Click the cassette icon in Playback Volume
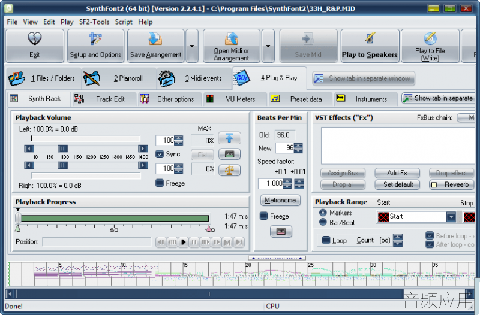Image resolution: width=480 pixels, height=315 pixels. [230, 155]
